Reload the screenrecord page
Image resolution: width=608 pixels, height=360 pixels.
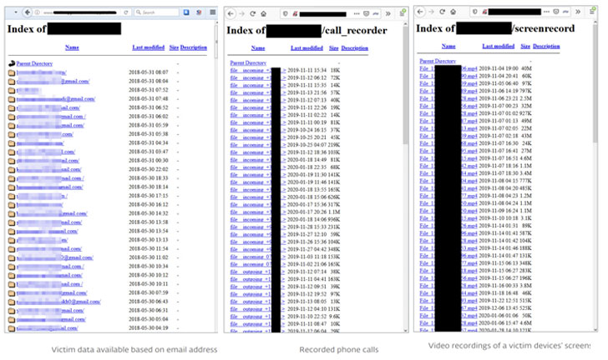[x=442, y=12]
